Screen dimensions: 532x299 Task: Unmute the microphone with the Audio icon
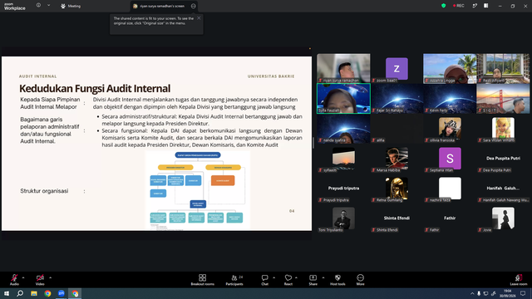pyautogui.click(x=14, y=278)
